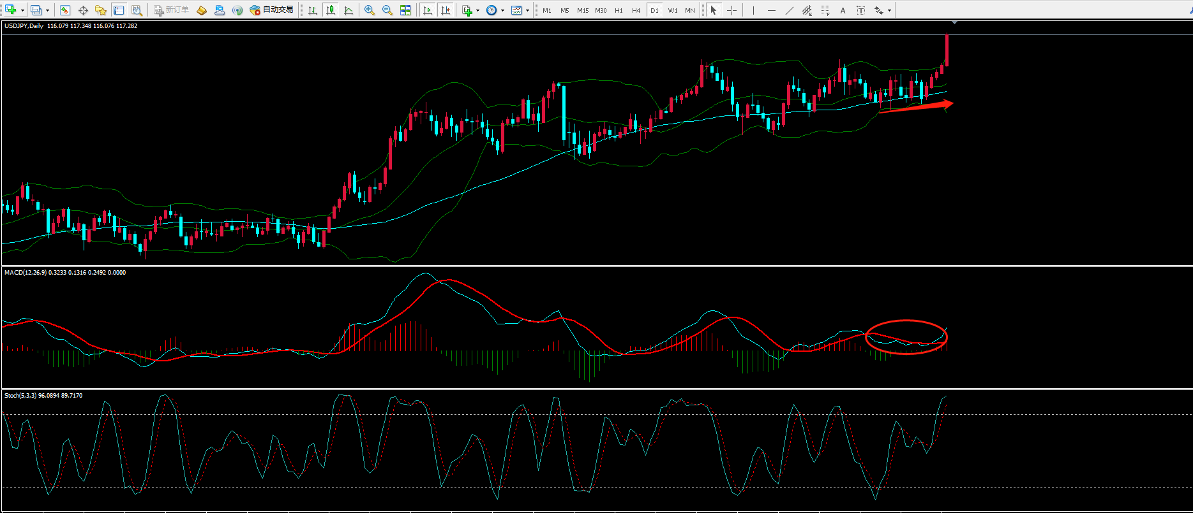Open the Market Watch window icon

[65, 10]
